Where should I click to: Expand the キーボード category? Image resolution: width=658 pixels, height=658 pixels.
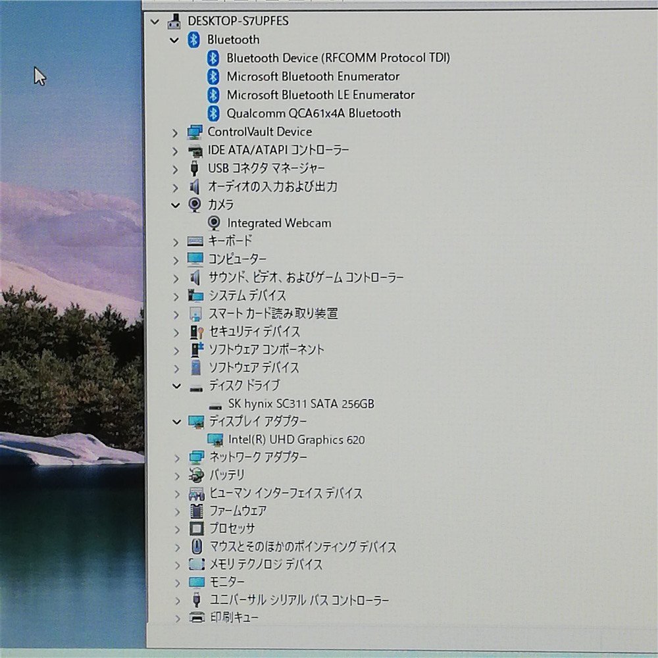(176, 242)
